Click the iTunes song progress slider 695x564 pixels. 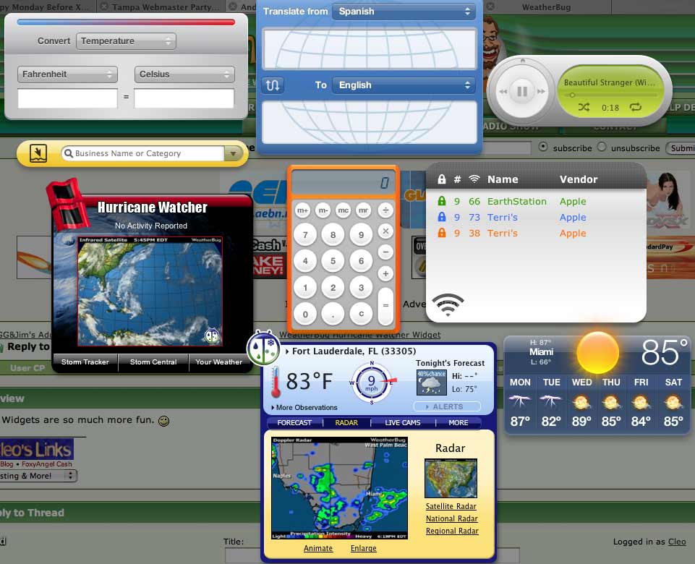[x=610, y=95]
